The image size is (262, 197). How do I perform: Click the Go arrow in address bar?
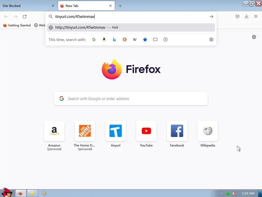pyautogui.click(x=211, y=17)
